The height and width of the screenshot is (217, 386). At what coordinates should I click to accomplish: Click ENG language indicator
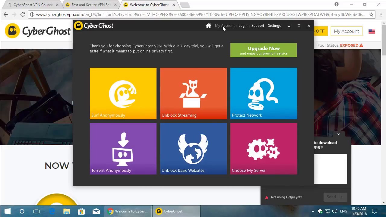(x=343, y=211)
